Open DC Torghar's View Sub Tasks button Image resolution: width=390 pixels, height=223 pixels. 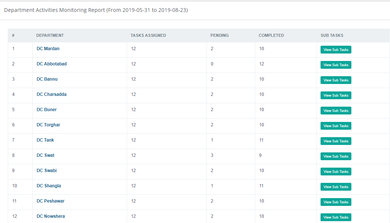pos(336,126)
